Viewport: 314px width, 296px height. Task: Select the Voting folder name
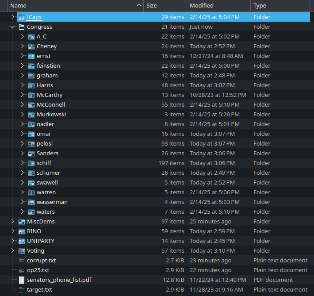(x=35, y=251)
